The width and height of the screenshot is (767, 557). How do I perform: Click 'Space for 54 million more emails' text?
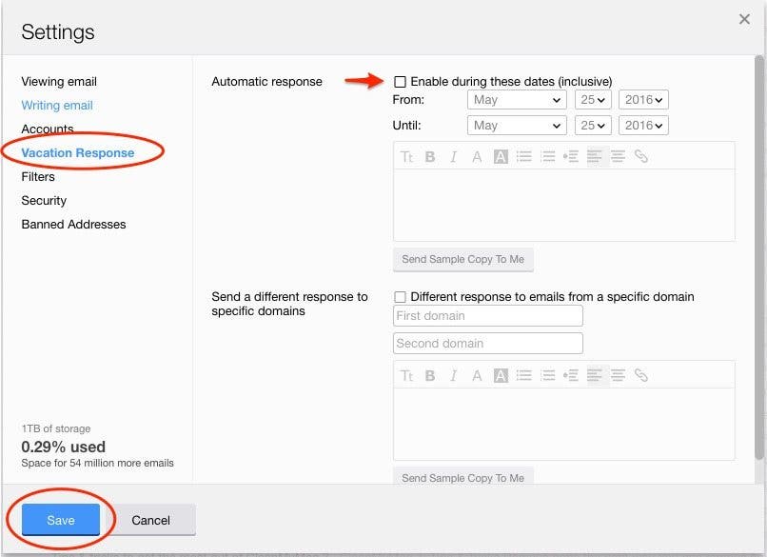(x=97, y=463)
